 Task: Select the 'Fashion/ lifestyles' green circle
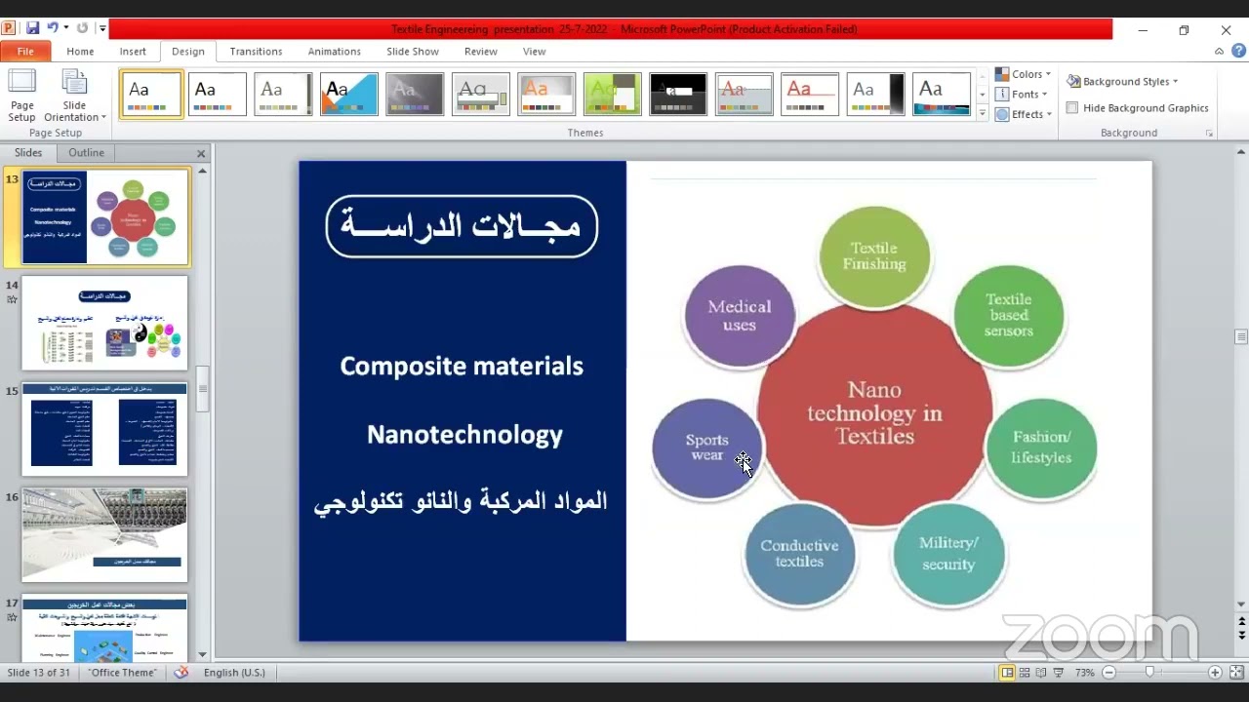coord(1041,448)
